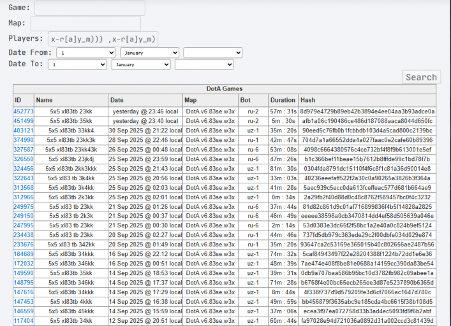This screenshot has width=451, height=326.
Task: Open game ID 327587 link
Action: click(24, 150)
